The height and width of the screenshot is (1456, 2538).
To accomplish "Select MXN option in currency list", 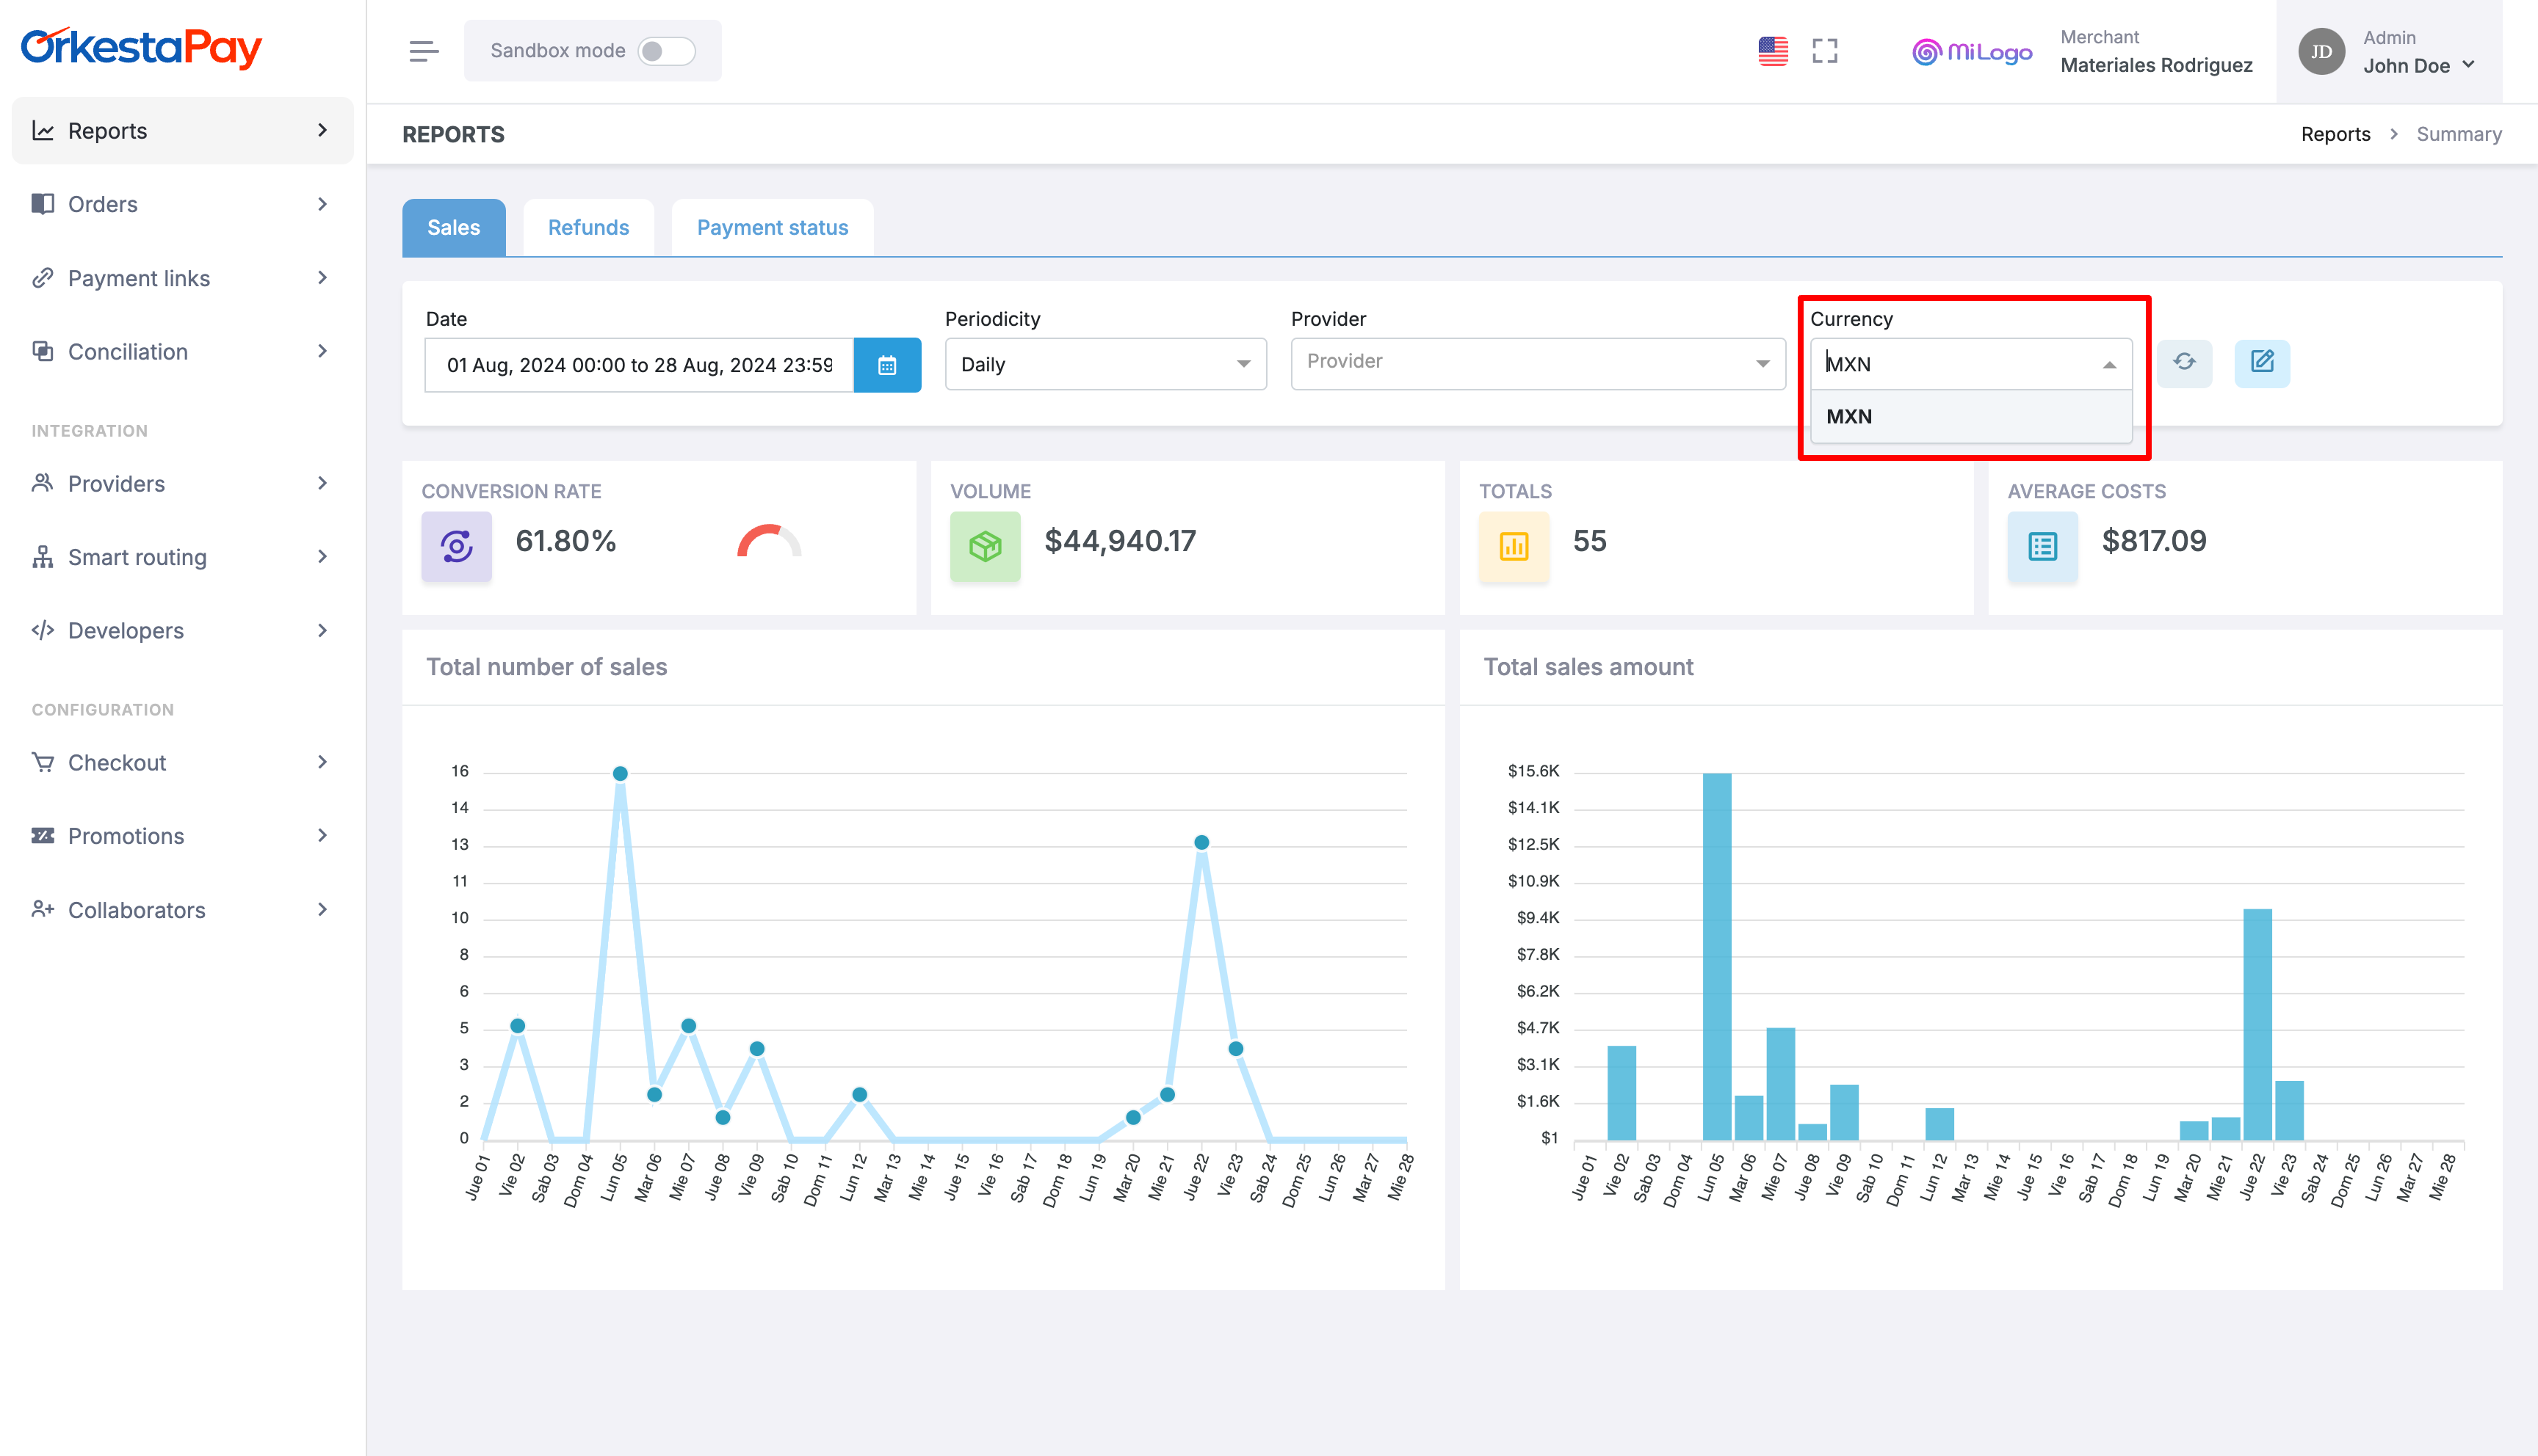I will click(x=1971, y=417).
